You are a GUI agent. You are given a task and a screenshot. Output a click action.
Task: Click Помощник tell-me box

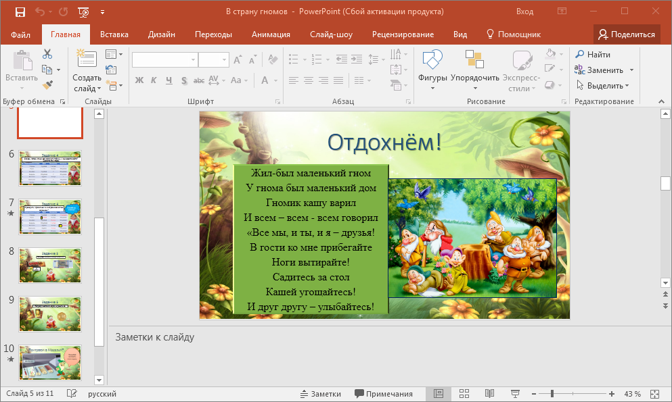pyautogui.click(x=514, y=34)
